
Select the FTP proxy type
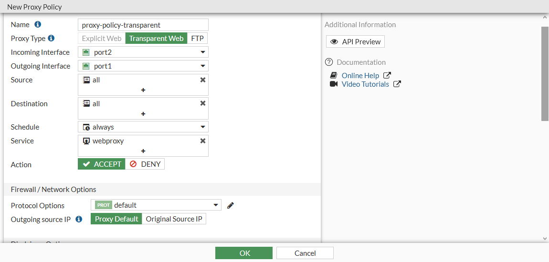click(197, 39)
